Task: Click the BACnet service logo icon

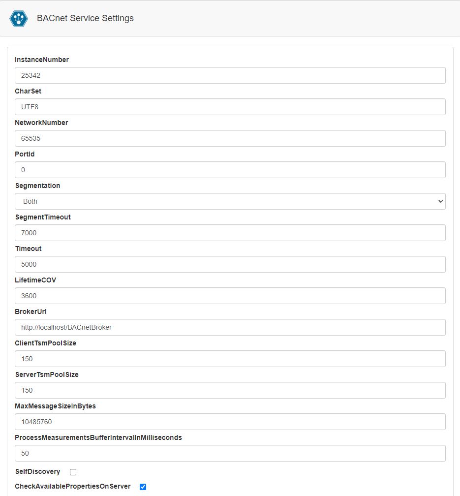Action: [x=18, y=18]
